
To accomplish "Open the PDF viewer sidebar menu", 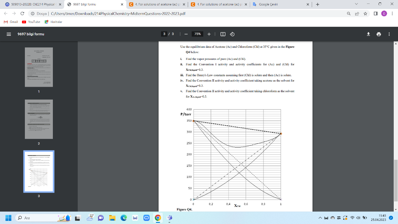I will (x=9, y=34).
